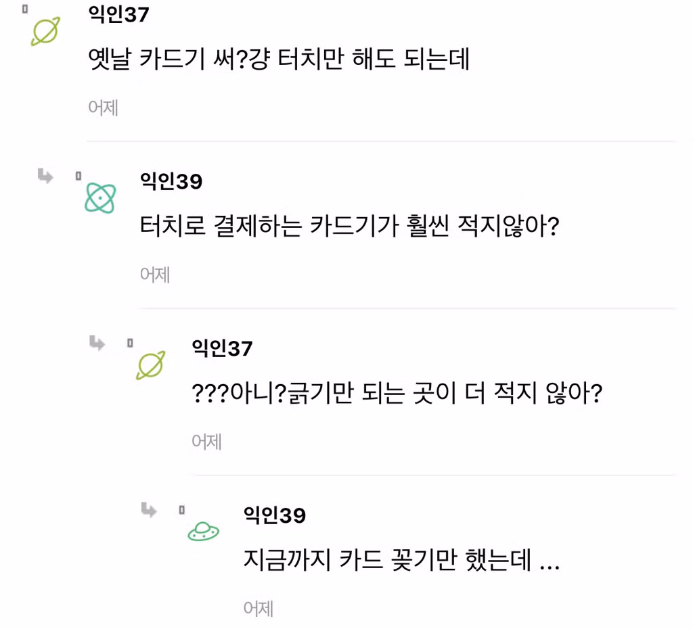The height and width of the screenshot is (629, 693).
Task: Click the marker icon on 익인37's reply comment
Action: (x=131, y=343)
